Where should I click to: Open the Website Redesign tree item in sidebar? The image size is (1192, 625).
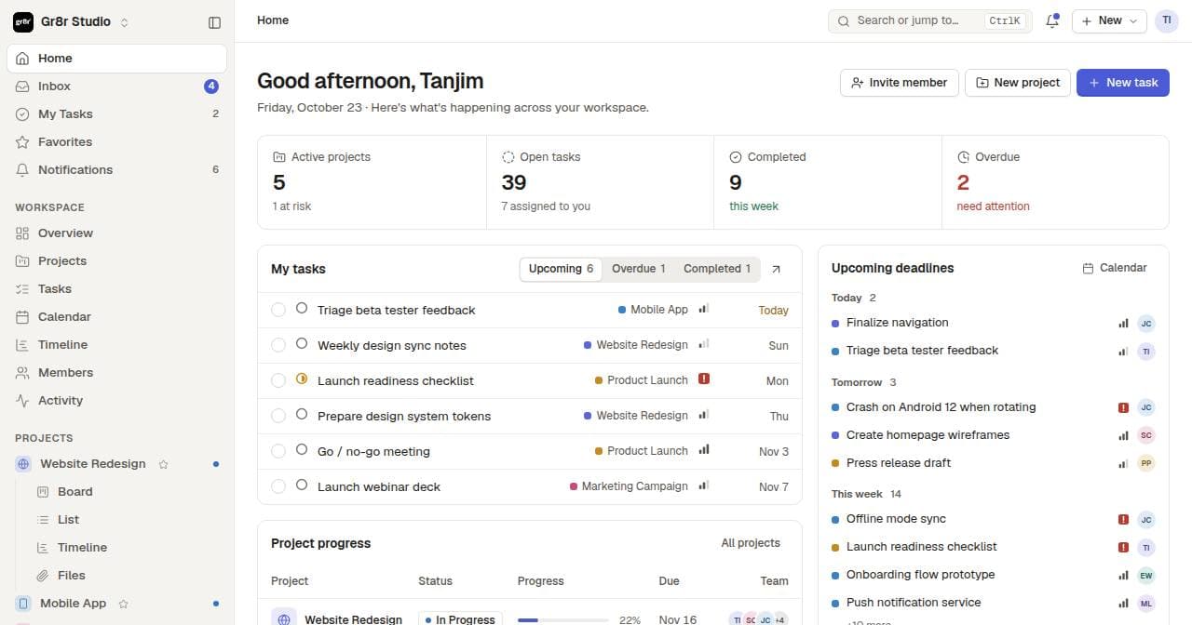click(116, 463)
